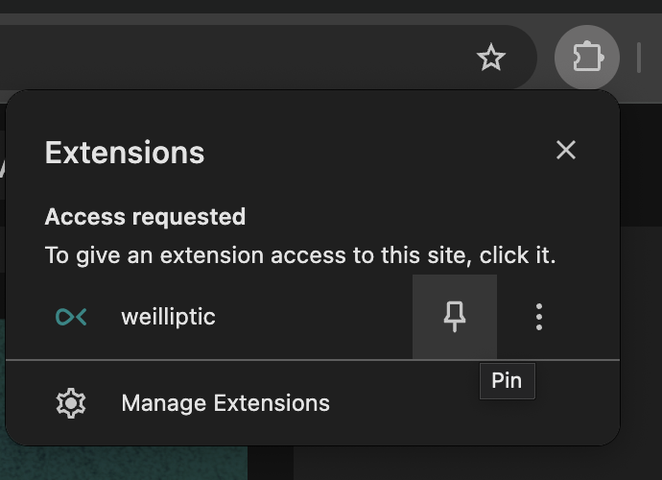Image resolution: width=662 pixels, height=480 pixels.
Task: Focus the browser address bar
Action: (x=236, y=57)
